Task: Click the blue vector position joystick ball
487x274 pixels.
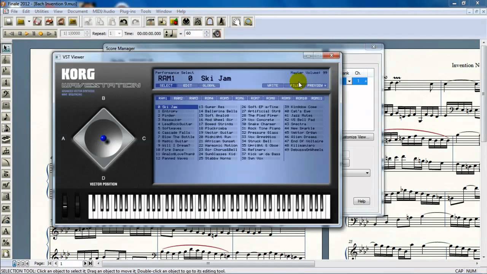Action: pyautogui.click(x=103, y=139)
